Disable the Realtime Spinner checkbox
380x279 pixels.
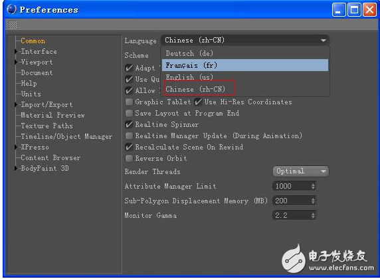(x=129, y=125)
